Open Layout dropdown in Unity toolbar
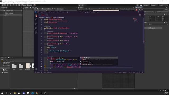The image size is (169, 95). coord(163,5)
